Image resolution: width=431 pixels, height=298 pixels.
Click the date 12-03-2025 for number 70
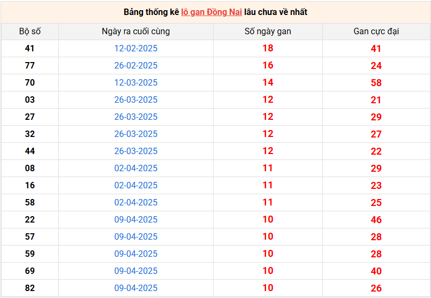click(x=136, y=83)
